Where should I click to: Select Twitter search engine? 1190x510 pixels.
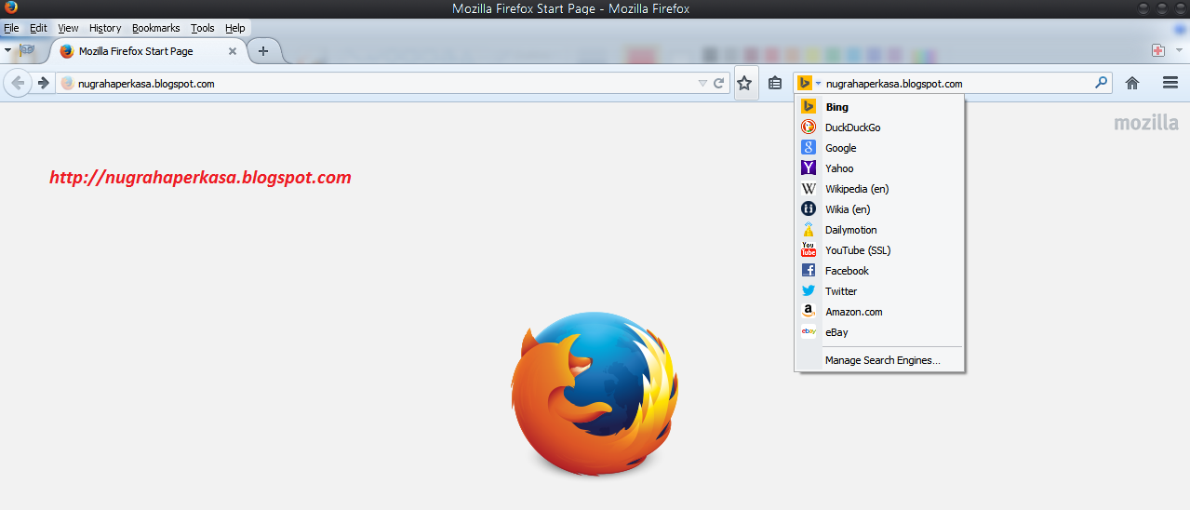[x=879, y=291]
